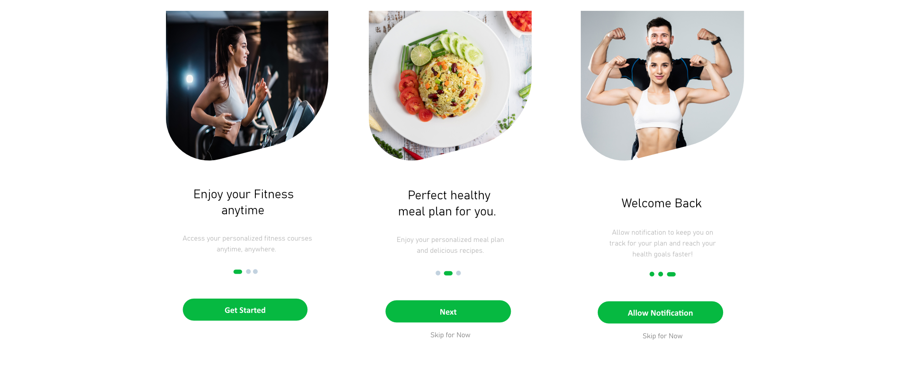Select Skip for Now under Next button
Image resolution: width=908 pixels, height=378 pixels.
[x=450, y=335]
